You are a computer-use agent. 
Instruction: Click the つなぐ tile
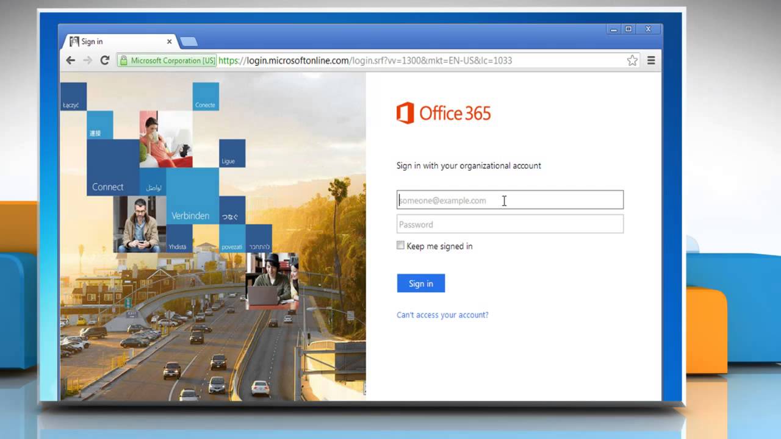click(232, 210)
